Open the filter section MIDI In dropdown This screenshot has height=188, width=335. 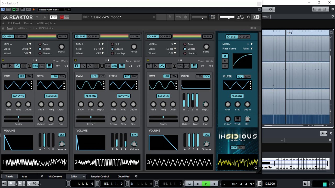[x=250, y=44]
